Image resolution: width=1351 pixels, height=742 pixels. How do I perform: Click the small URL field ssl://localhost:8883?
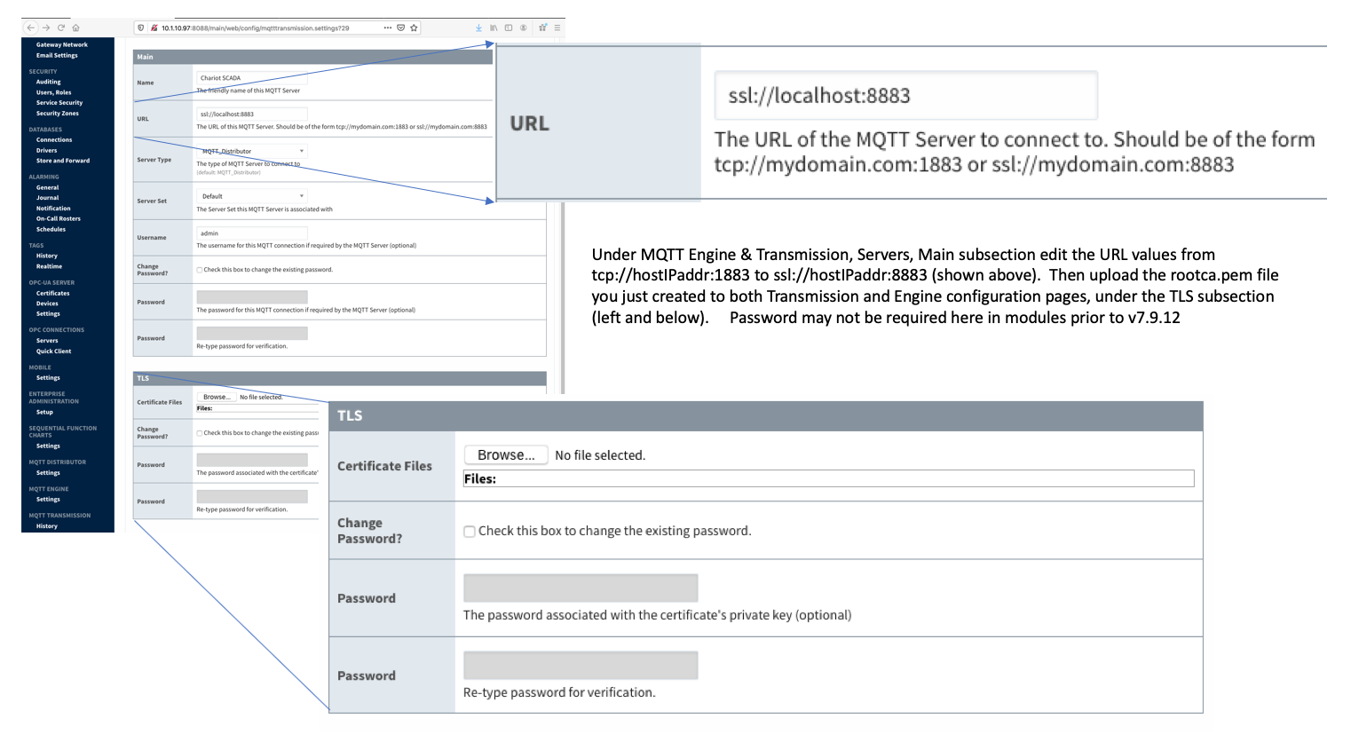[252, 114]
